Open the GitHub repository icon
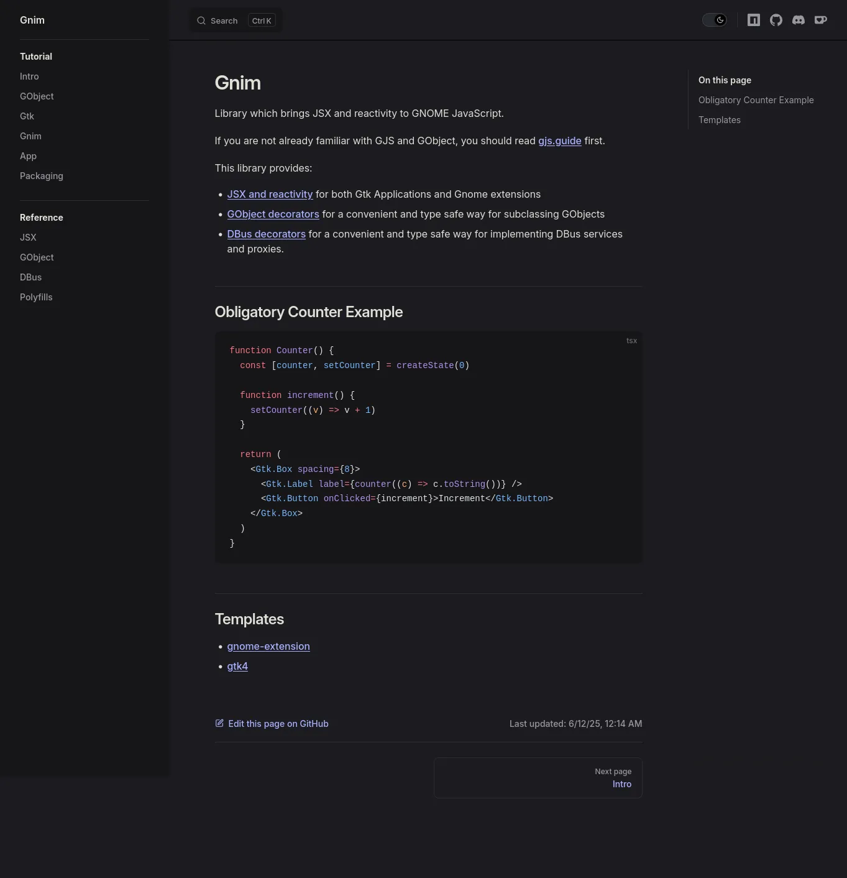Screen dimensions: 847x878 [x=776, y=20]
